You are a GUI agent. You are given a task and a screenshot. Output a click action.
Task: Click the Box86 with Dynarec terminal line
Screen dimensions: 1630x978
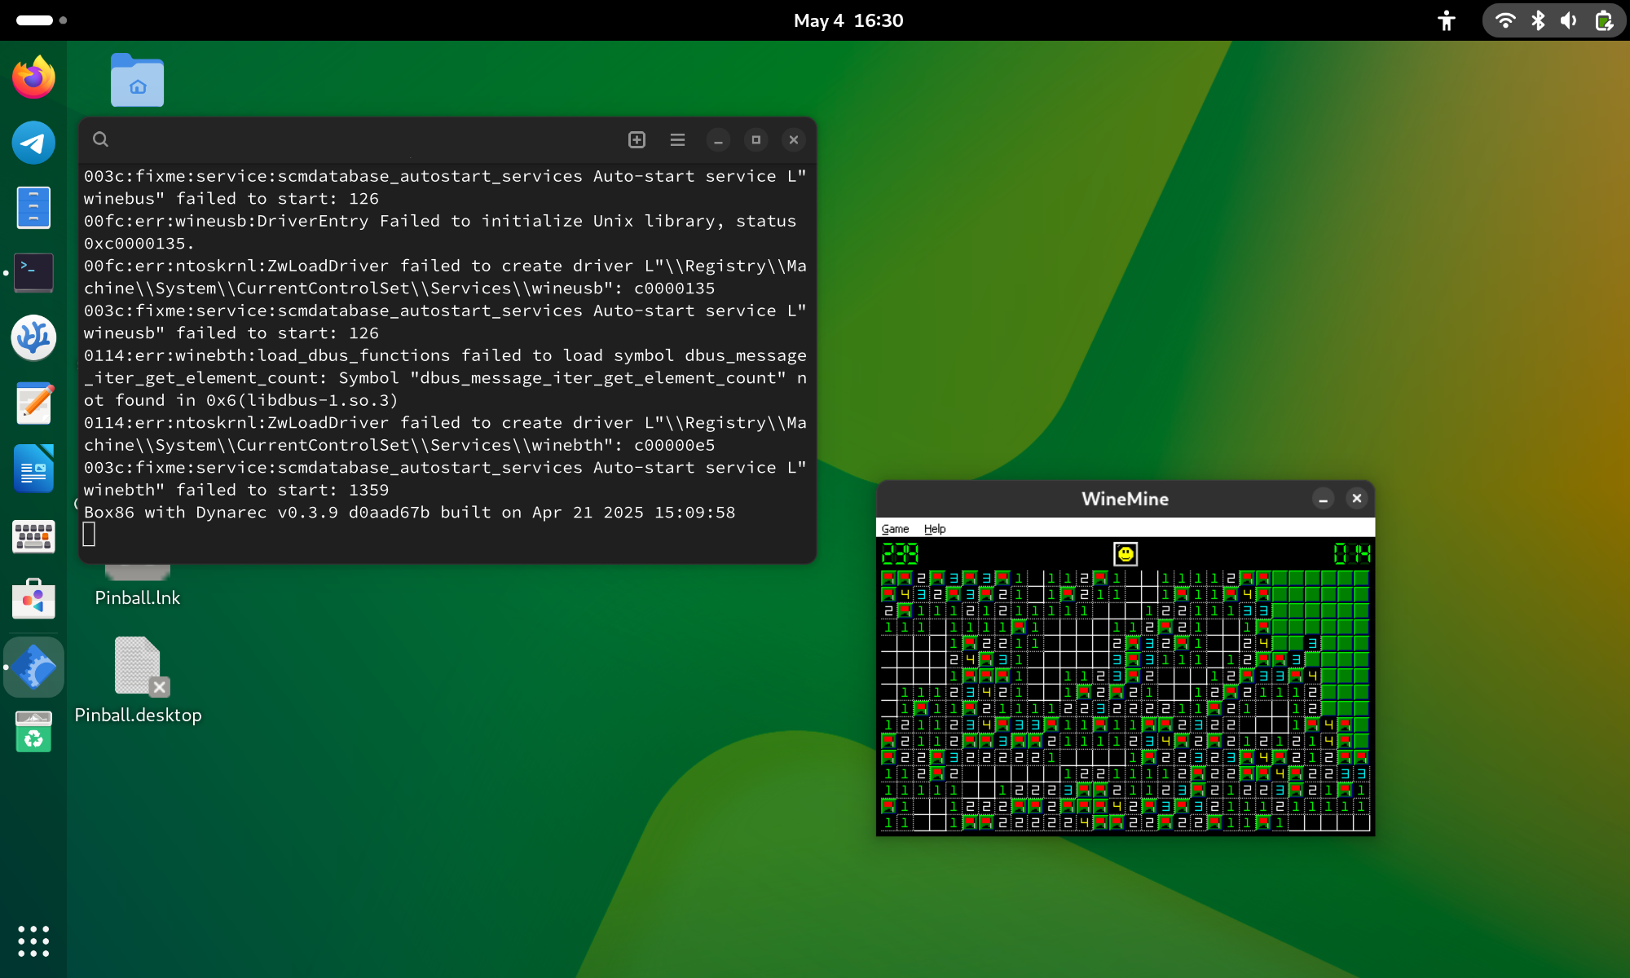(410, 513)
